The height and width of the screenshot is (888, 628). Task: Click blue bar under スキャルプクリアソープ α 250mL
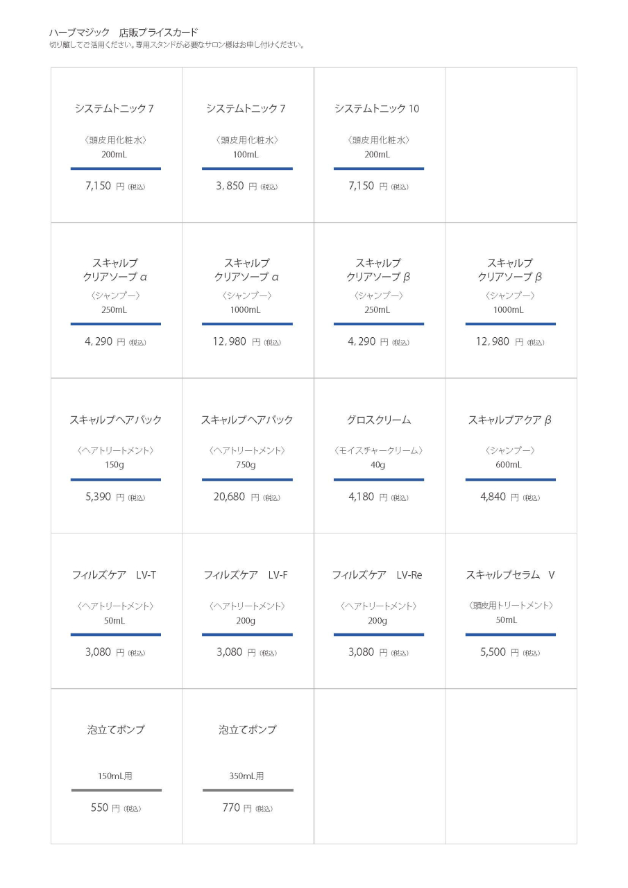coord(115,324)
